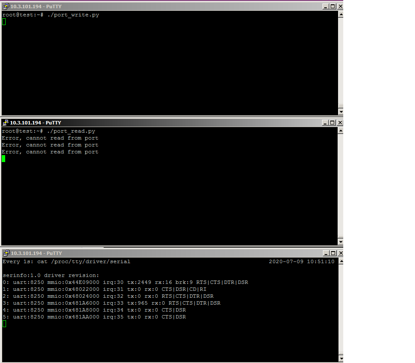
Task: Open the PuTTY system menu on the port_read window
Action: (x=6, y=122)
